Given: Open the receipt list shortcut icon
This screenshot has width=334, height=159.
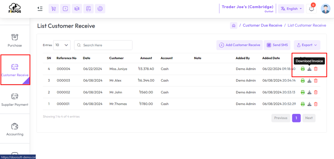Looking at the screenshot, I should [88, 9].
